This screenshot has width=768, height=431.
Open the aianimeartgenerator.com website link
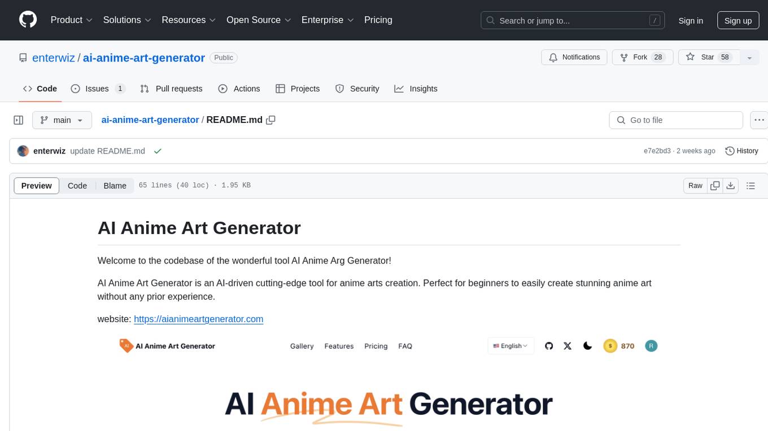(198, 319)
